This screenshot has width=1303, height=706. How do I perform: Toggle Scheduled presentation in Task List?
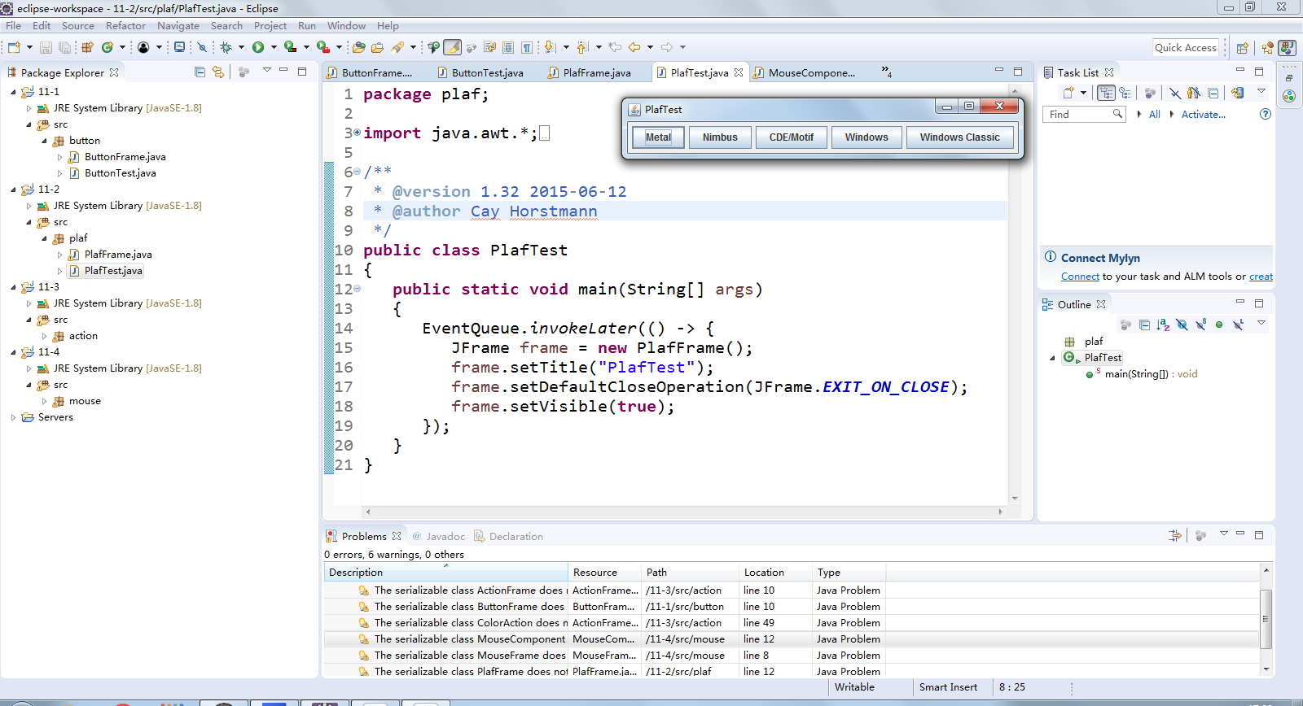pos(1125,93)
